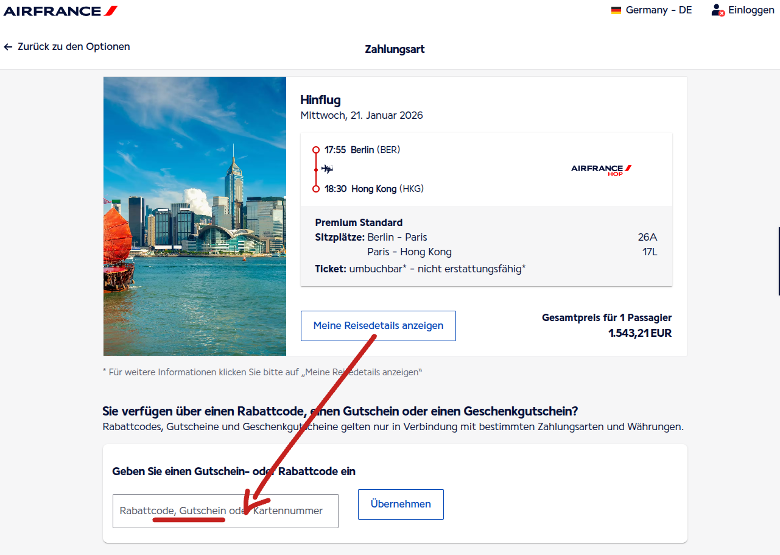Click the Berlin departure circle marker
780x555 pixels.
[315, 150]
